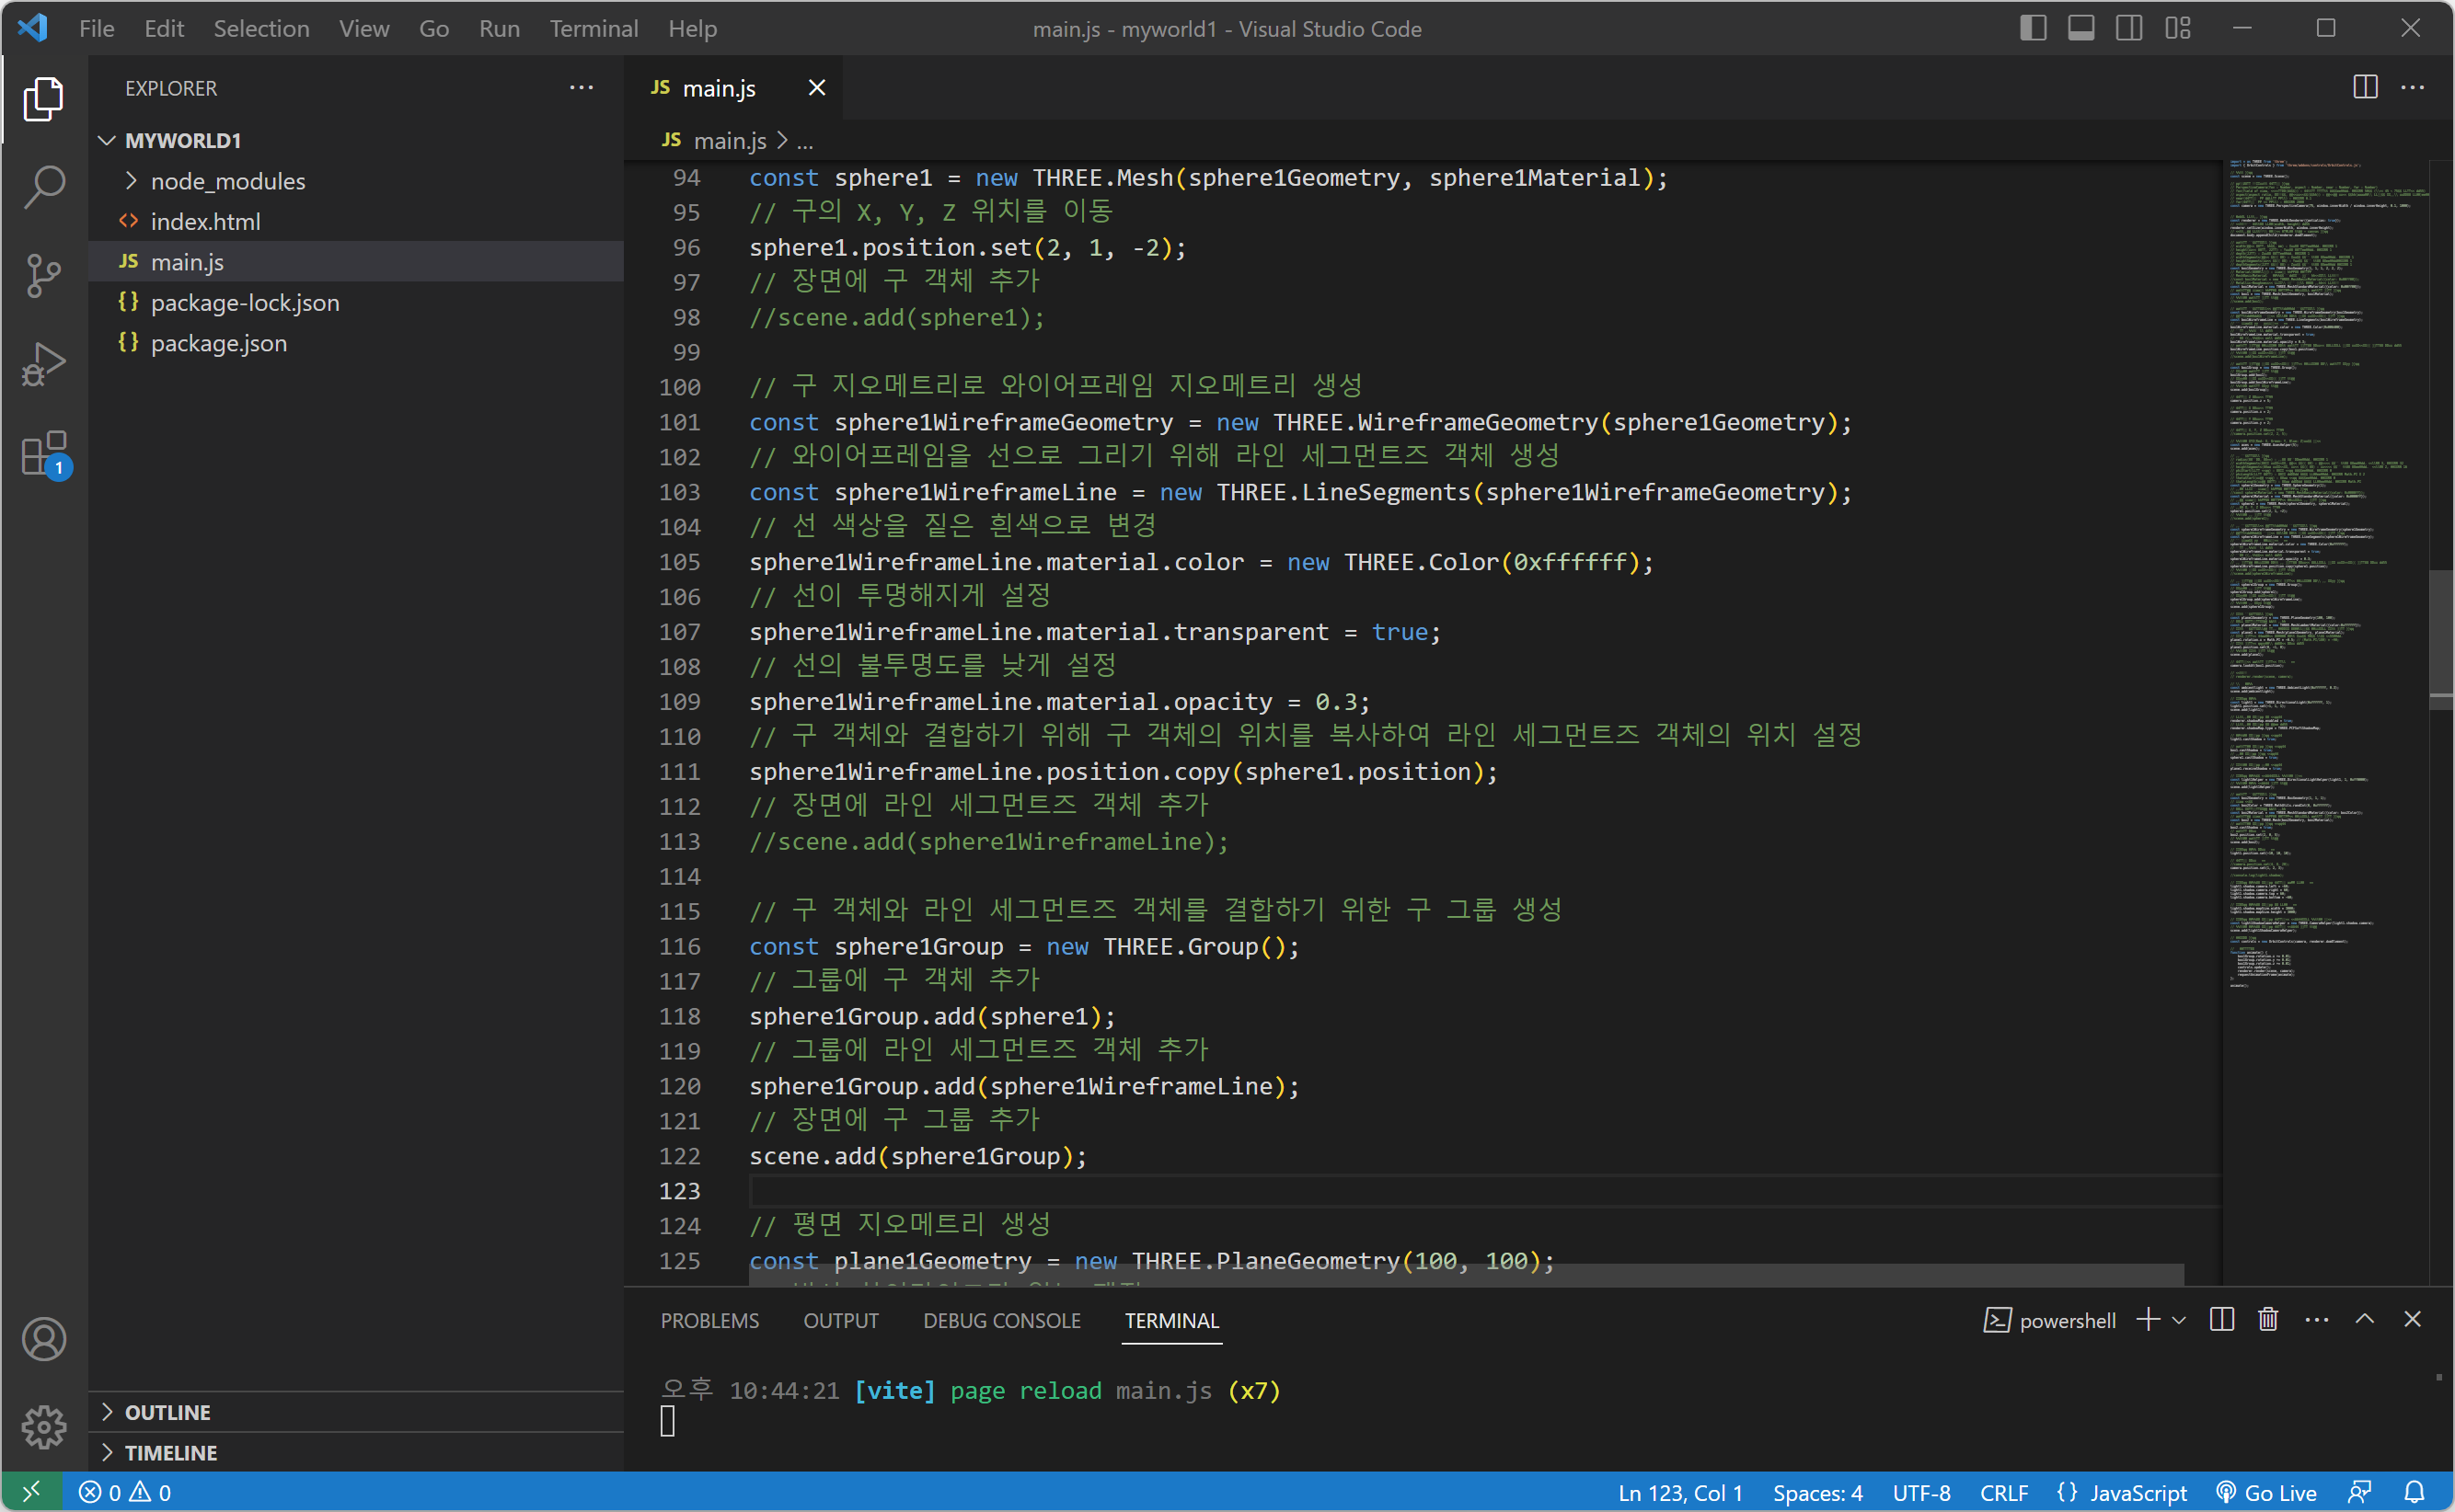
Task: Click the JavaScript language mode indicator
Action: (x=2137, y=1492)
